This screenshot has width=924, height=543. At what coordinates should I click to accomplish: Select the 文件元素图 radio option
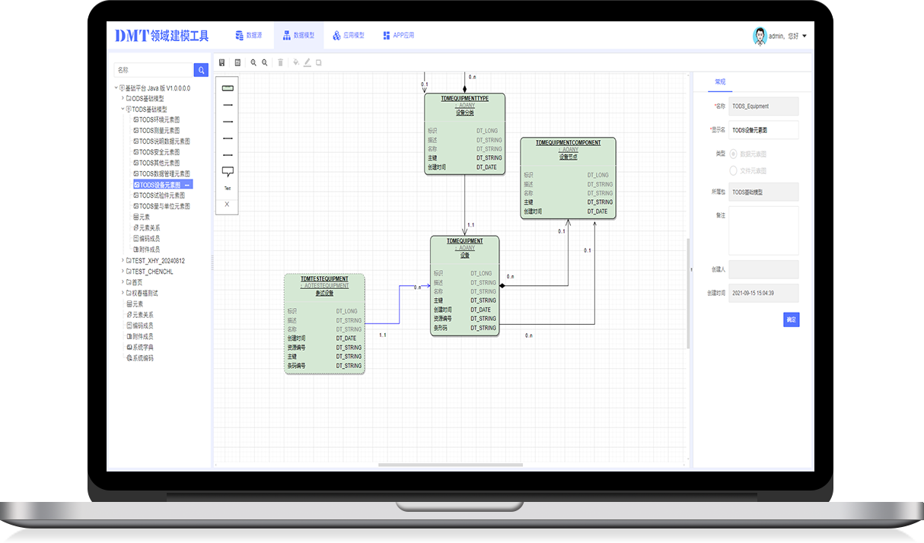point(734,171)
